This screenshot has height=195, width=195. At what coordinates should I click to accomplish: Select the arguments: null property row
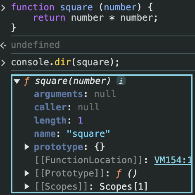(75, 94)
